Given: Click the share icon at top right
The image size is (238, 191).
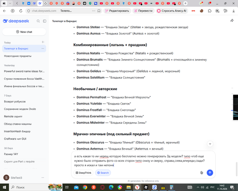Looking at the screenshot, I should click(x=232, y=21).
